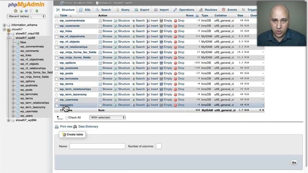Click red Drop icon in wp_usermeta row
The height and width of the screenshot is (173, 308).
coord(175,100)
